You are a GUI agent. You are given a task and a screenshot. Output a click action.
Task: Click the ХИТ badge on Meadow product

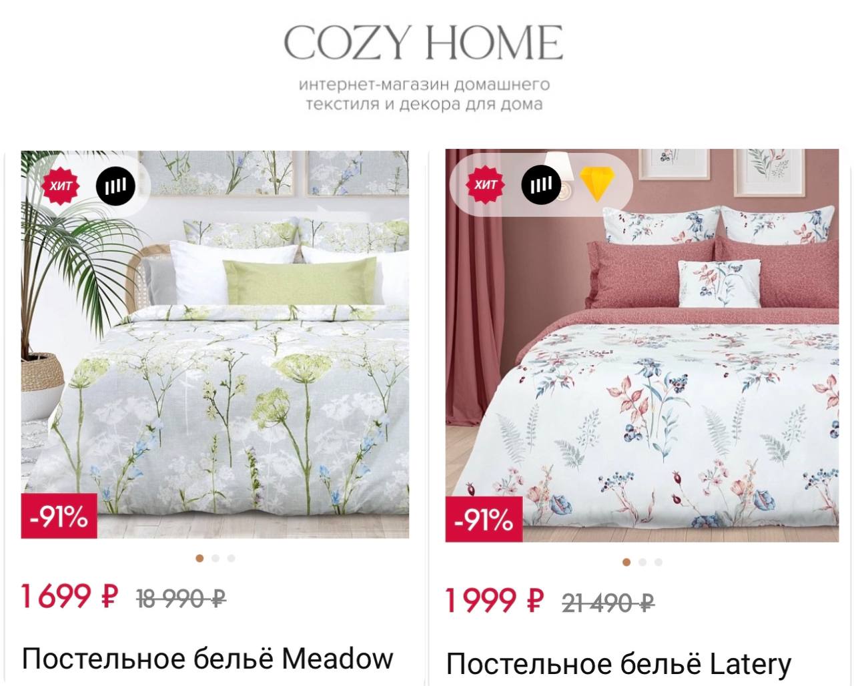61,185
